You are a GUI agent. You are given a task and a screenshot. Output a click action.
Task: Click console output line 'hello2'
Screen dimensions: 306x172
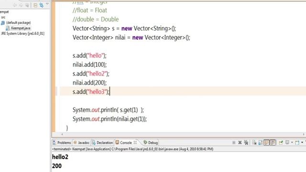60,157
